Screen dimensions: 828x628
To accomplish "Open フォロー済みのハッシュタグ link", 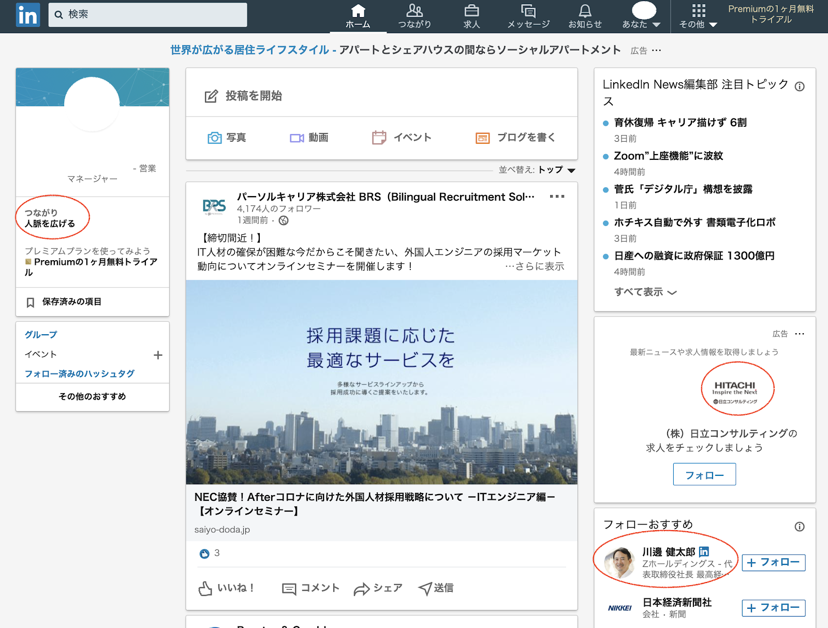I will (80, 373).
